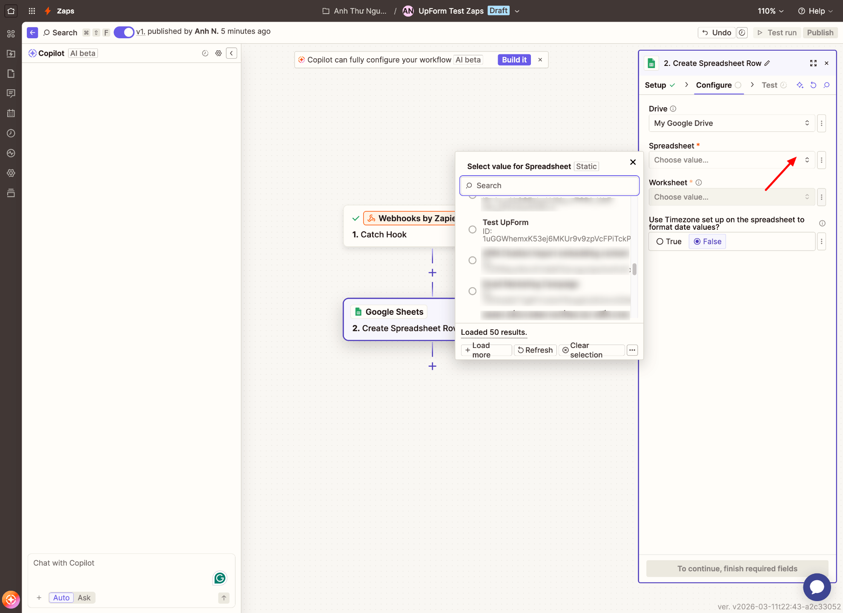Add attachment with plus in Copilot chat

point(39,598)
